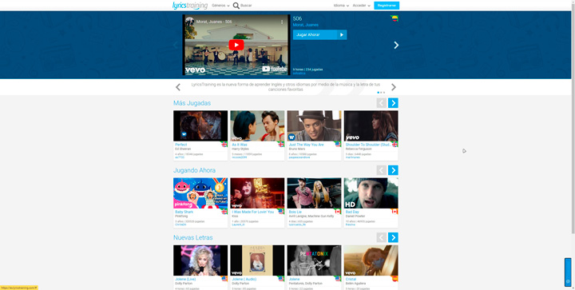Open the Bad Day song link
Viewport: 575px width, 290px height.
352,212
